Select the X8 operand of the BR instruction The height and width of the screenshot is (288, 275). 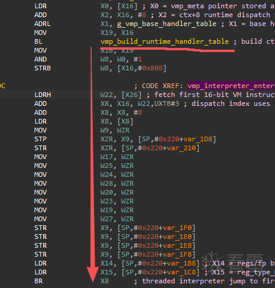(105, 281)
